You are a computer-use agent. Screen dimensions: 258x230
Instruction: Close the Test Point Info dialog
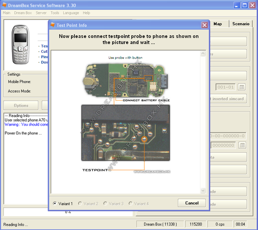204,25
